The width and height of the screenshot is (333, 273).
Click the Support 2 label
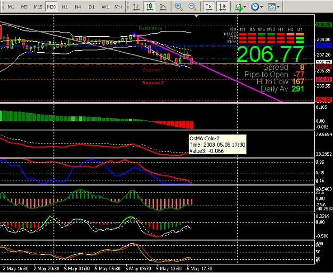(x=153, y=83)
